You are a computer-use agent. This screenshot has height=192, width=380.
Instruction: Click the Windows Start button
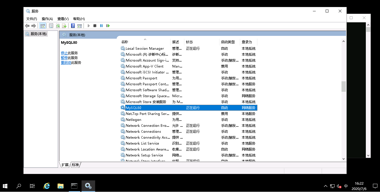tap(5, 186)
